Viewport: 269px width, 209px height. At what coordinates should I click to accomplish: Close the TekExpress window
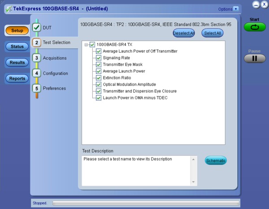tap(264, 4)
